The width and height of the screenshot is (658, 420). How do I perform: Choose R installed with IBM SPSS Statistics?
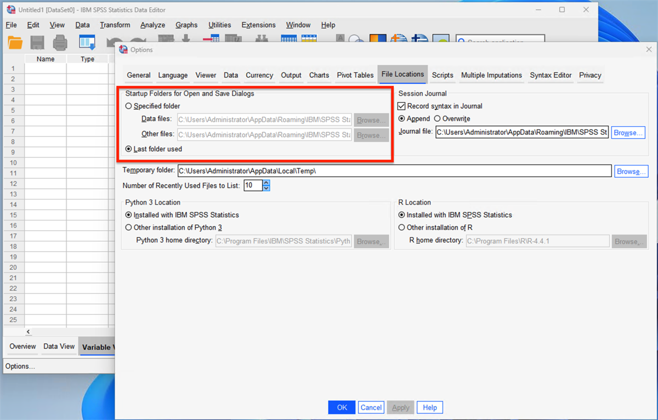[402, 215]
